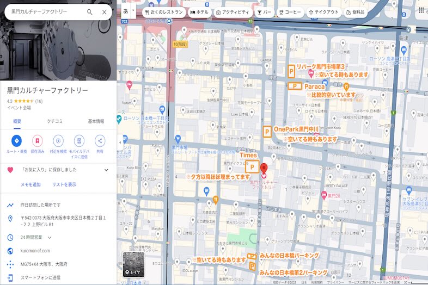Click the 共有 share icon
Image resolution: width=428 pixels, height=285 pixels.
(100, 141)
